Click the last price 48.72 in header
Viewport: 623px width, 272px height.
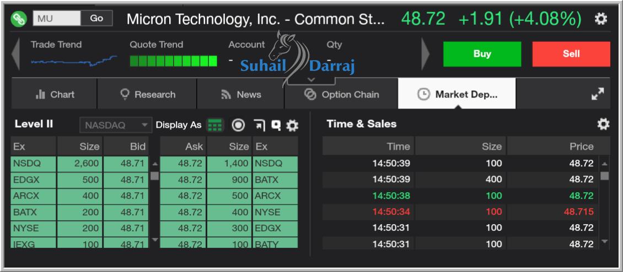click(x=423, y=19)
